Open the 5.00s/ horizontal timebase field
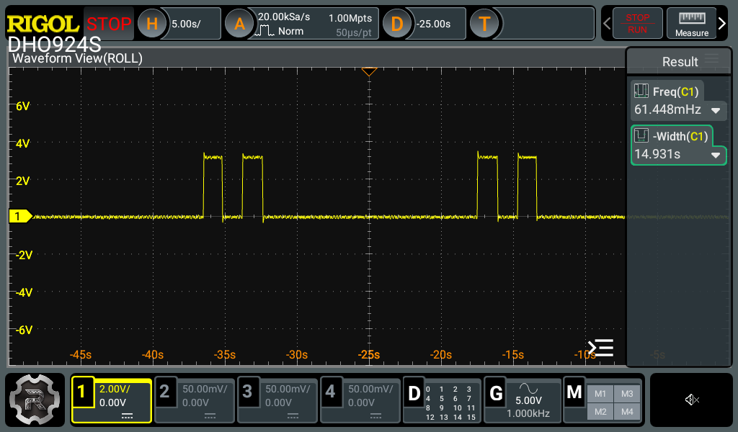 191,24
